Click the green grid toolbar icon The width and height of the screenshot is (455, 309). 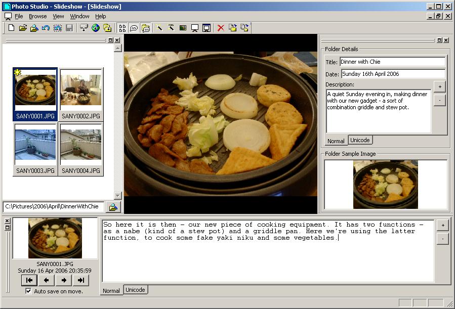coord(183,28)
